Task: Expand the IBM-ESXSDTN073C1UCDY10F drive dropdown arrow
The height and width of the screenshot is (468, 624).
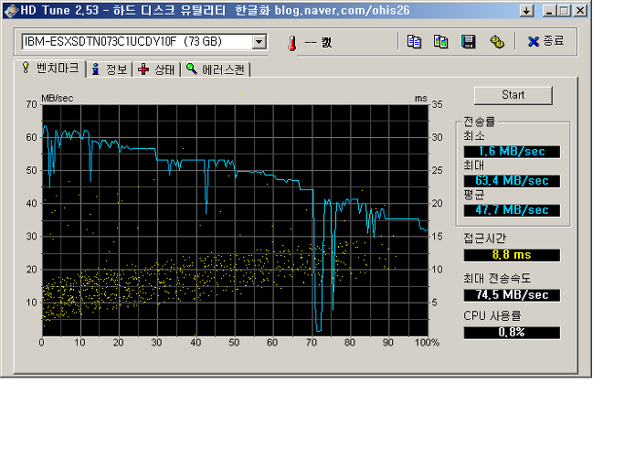Action: 259,41
